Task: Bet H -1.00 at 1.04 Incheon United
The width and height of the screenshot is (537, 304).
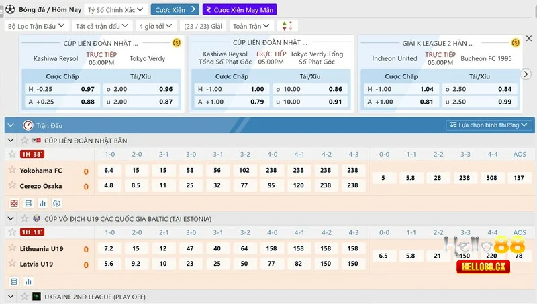Action: 401,89
